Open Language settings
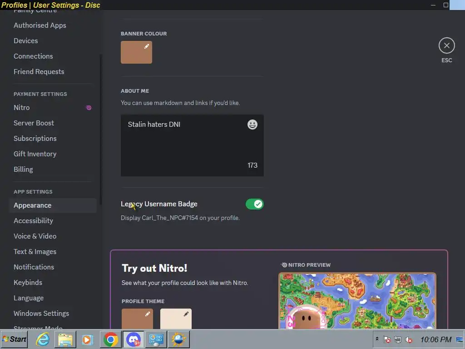The width and height of the screenshot is (465, 349). tap(29, 298)
